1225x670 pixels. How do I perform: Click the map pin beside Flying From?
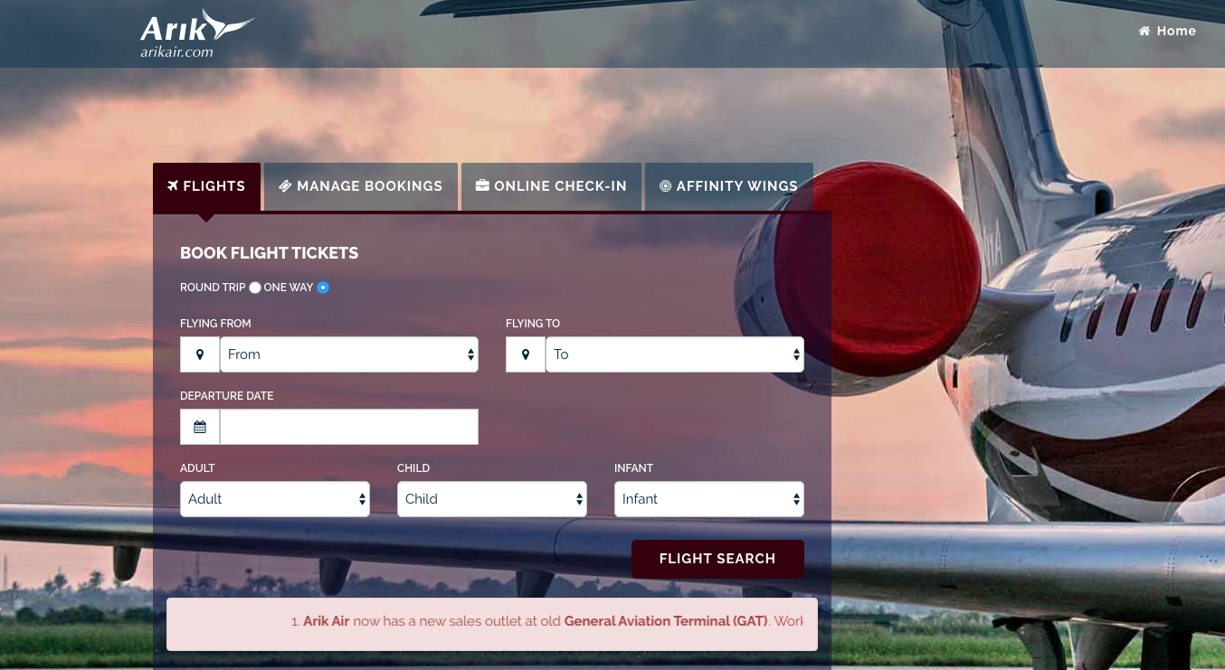pyautogui.click(x=200, y=354)
